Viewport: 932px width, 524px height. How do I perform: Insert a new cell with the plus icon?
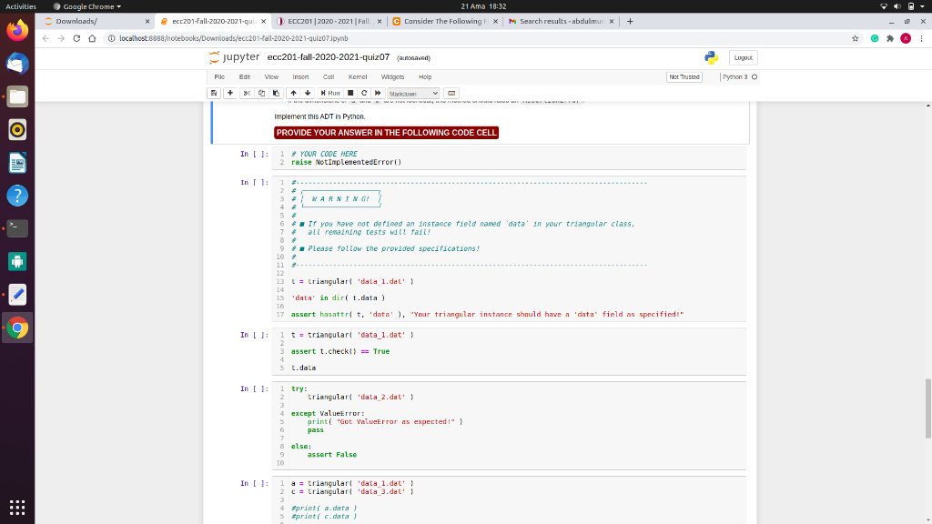[230, 92]
